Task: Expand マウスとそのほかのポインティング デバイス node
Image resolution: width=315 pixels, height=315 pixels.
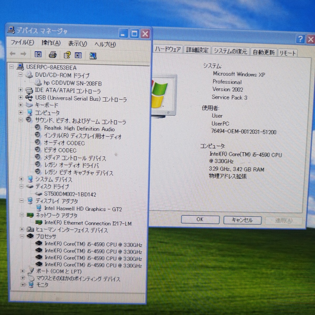Action: [x=23, y=278]
